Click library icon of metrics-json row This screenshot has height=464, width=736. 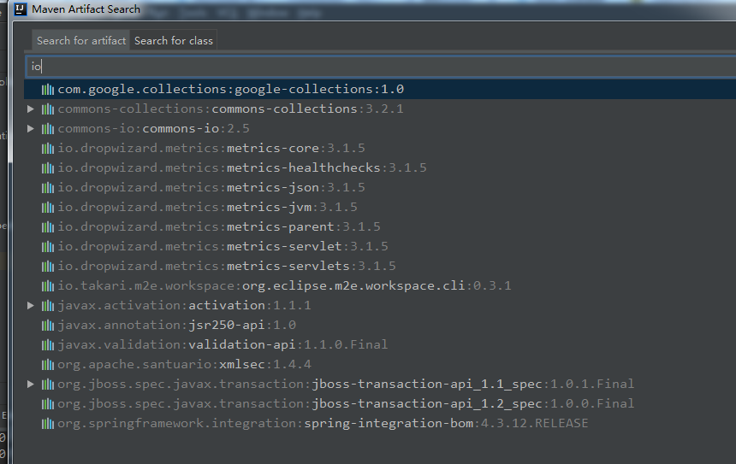click(47, 188)
